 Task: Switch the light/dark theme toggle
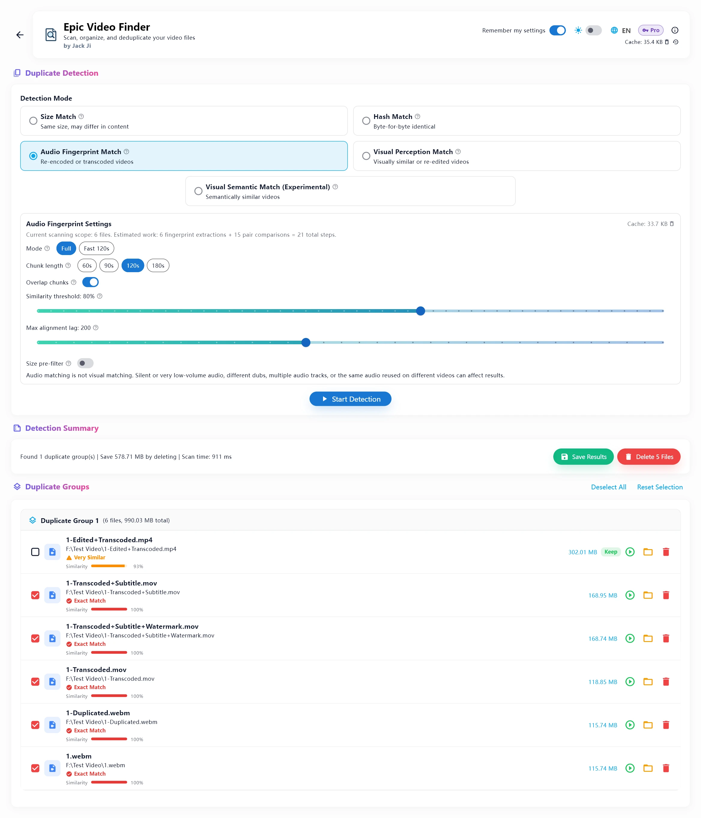[x=593, y=30]
